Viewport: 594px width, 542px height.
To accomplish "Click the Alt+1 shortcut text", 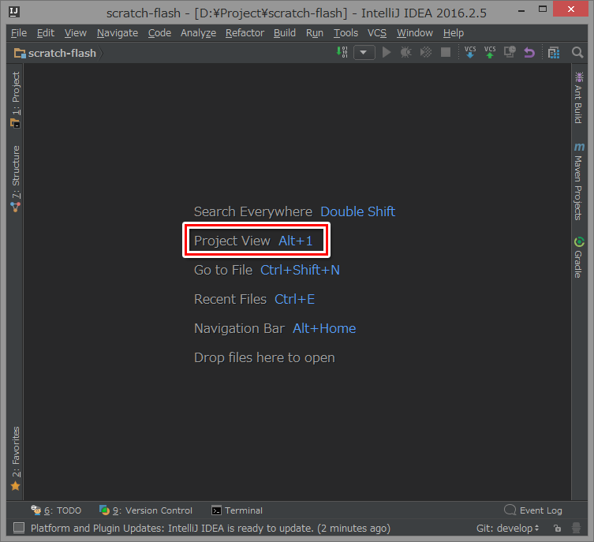I will (x=296, y=241).
